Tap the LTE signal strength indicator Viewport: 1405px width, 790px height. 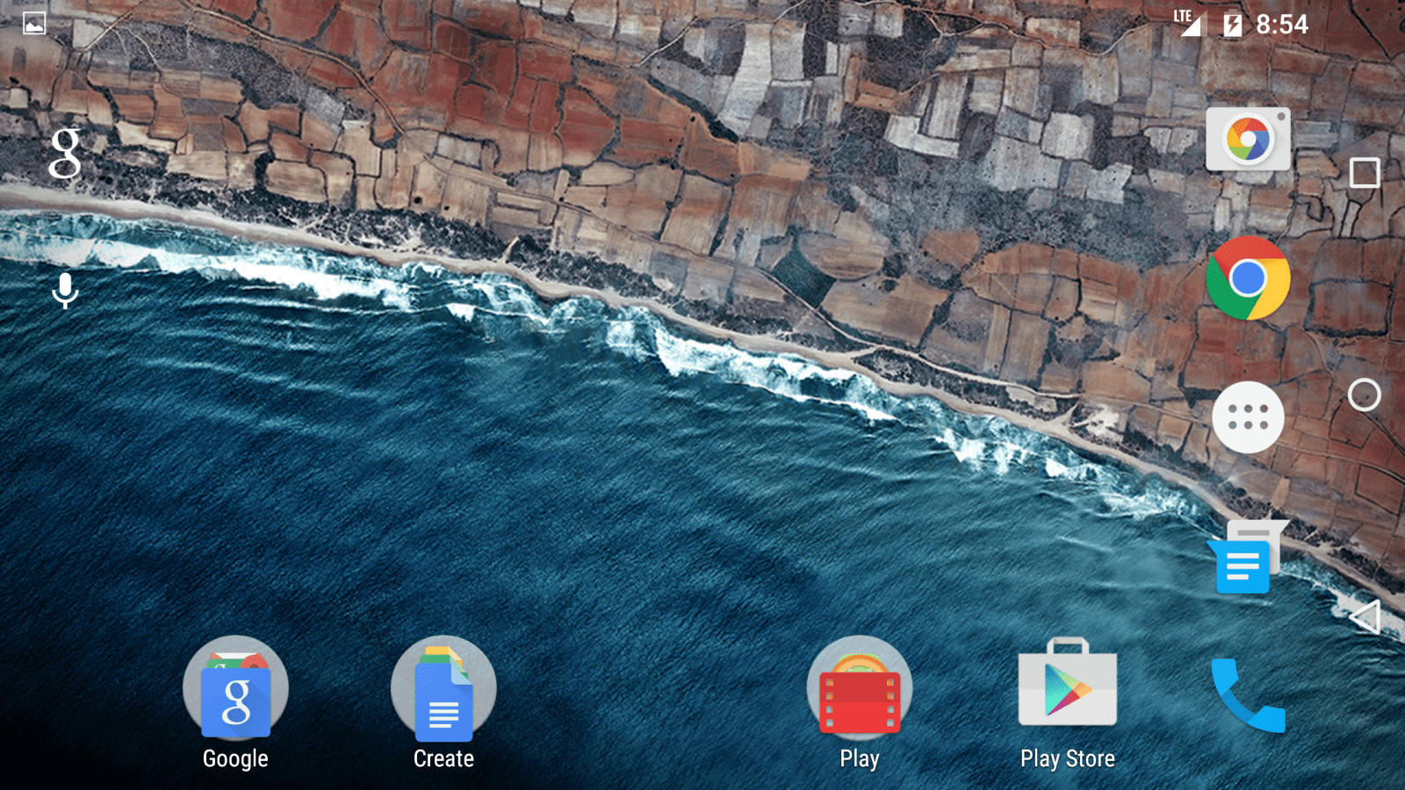click(x=1187, y=23)
